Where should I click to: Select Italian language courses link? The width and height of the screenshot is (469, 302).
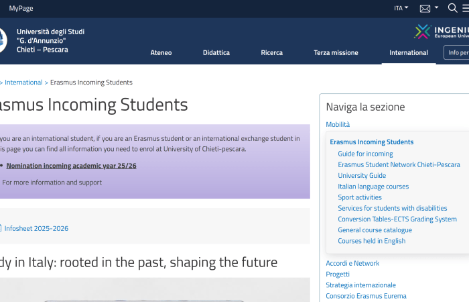(x=373, y=187)
